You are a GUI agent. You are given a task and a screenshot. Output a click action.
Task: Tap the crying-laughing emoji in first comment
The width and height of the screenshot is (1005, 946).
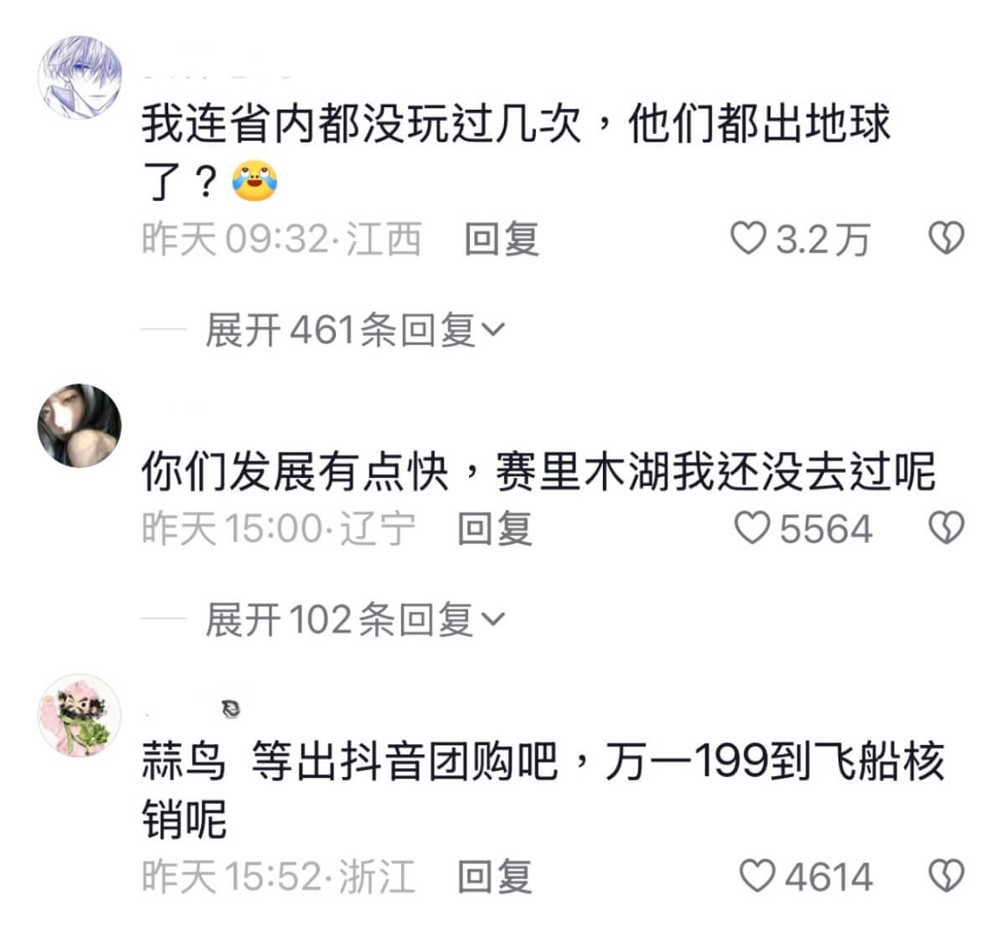click(255, 180)
